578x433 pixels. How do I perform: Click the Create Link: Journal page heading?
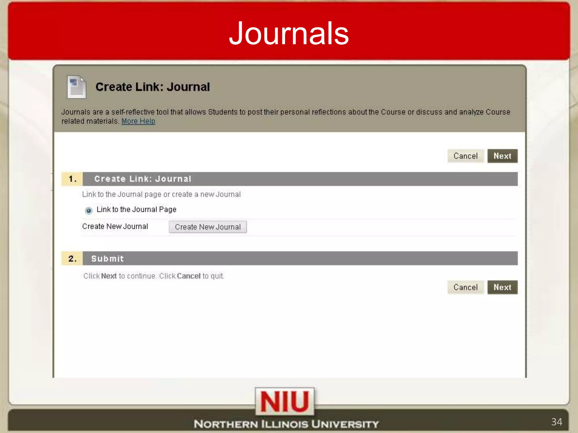tap(152, 87)
